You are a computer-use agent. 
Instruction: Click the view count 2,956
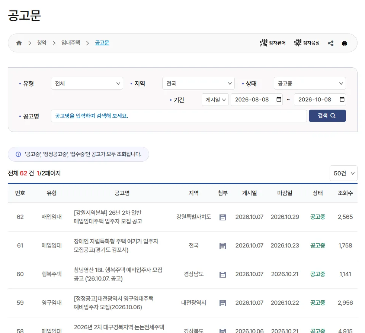tap(345, 303)
